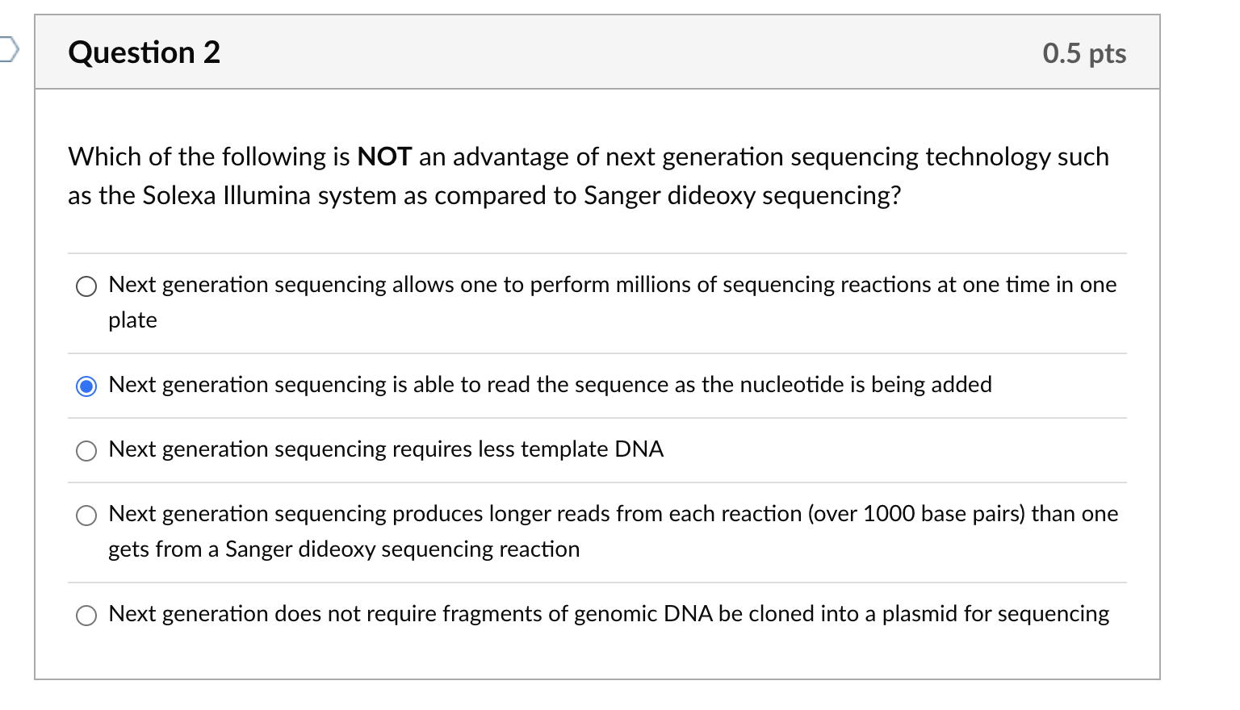Screen dimensions: 1240x710
Task: Select the answer about longer reads over 1000 base pairs
Action: click(86, 515)
